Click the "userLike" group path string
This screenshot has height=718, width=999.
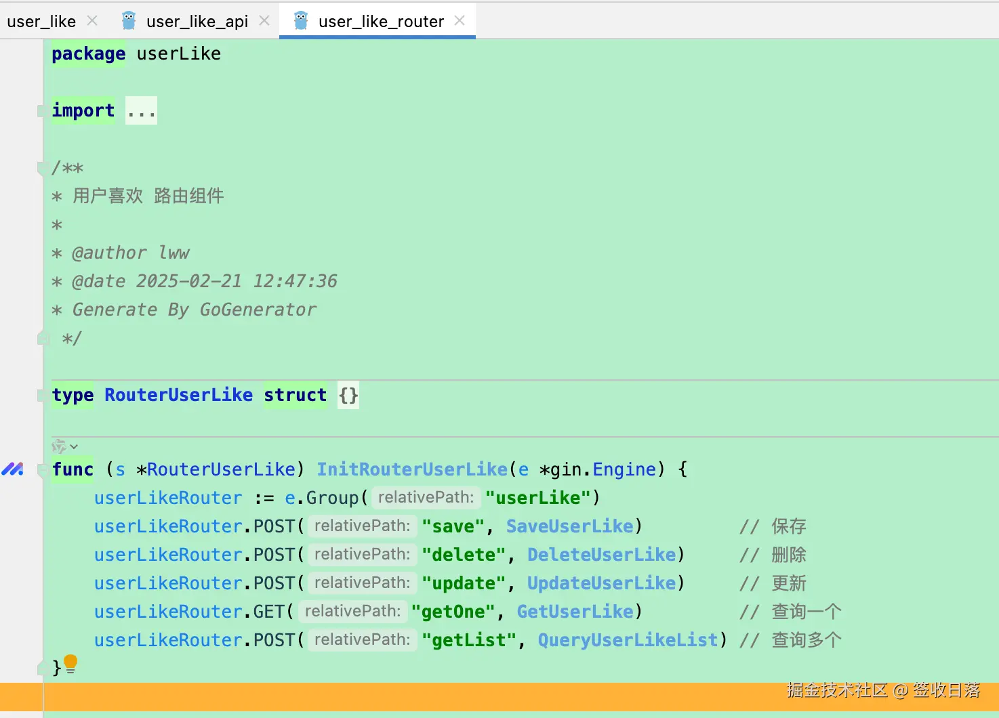538,498
